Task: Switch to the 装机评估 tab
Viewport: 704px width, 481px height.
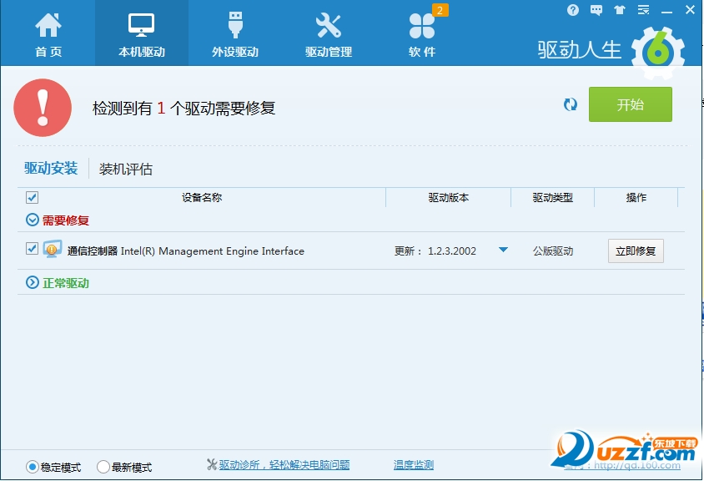Action: pos(126,169)
